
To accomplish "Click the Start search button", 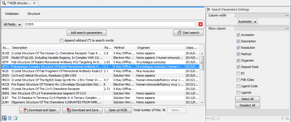I will tap(188, 33).
